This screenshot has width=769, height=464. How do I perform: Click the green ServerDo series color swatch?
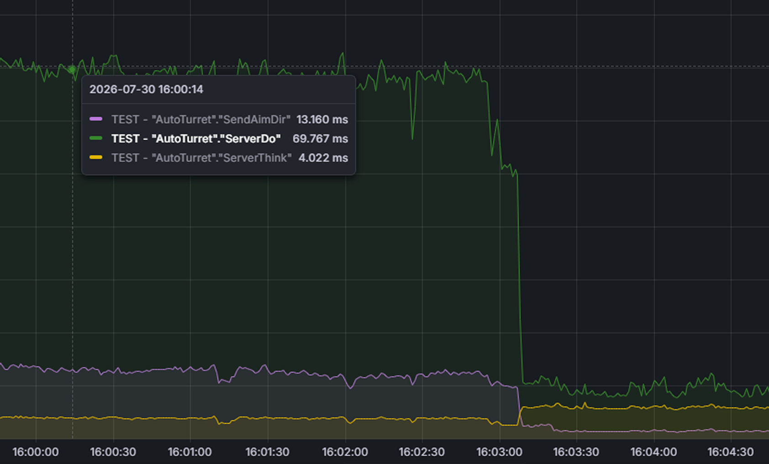(x=96, y=138)
